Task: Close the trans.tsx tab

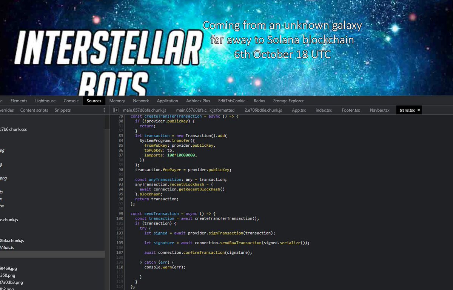Action: coord(419,110)
